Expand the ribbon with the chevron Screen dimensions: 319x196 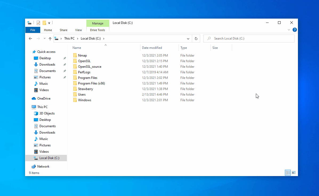pyautogui.click(x=289, y=30)
